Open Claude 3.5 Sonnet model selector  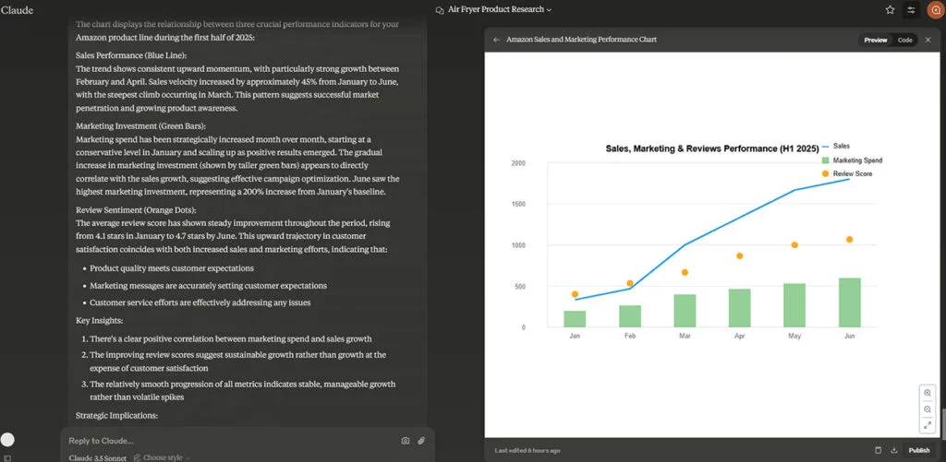(97, 457)
